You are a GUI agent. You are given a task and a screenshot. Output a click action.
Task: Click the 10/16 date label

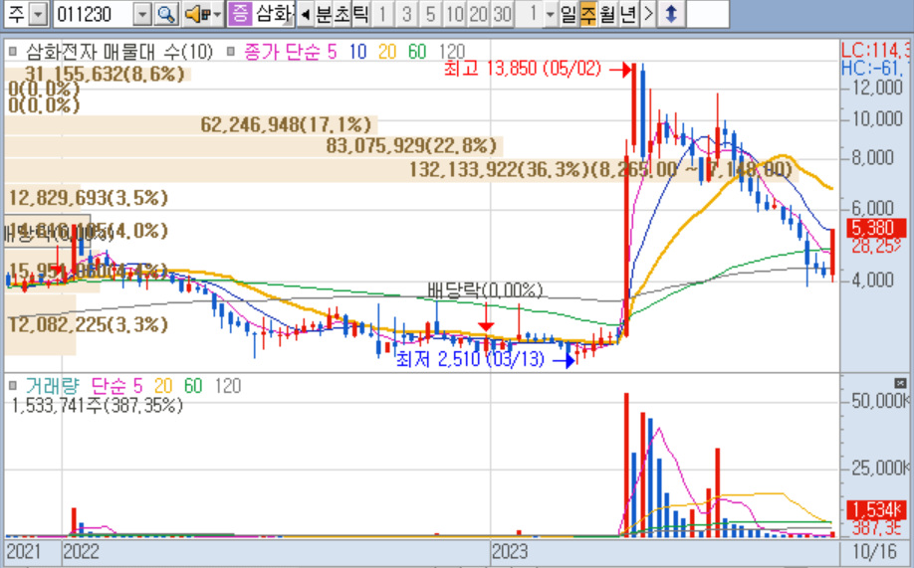(x=874, y=551)
